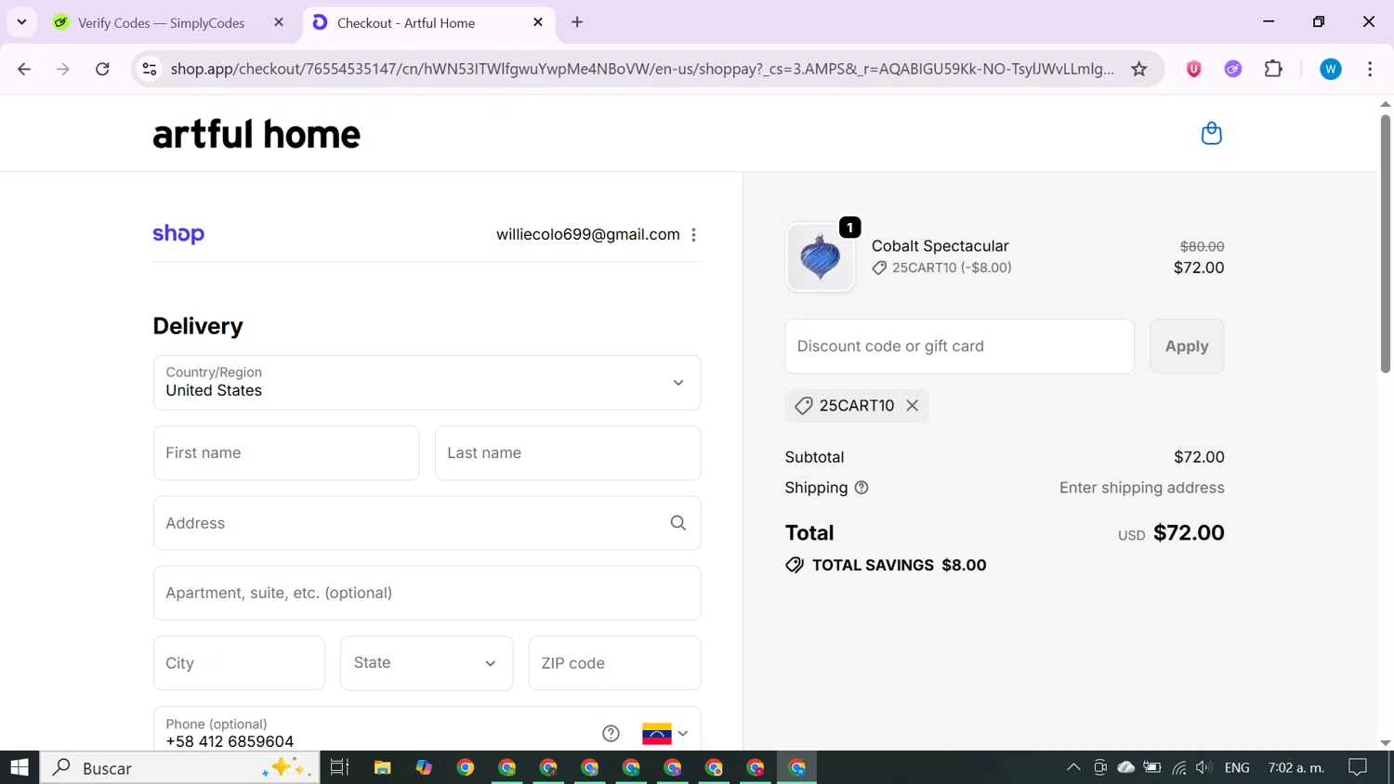This screenshot has height=784, width=1394.
Task: Click the Cobalt Spectacular product name
Action: 940,246
